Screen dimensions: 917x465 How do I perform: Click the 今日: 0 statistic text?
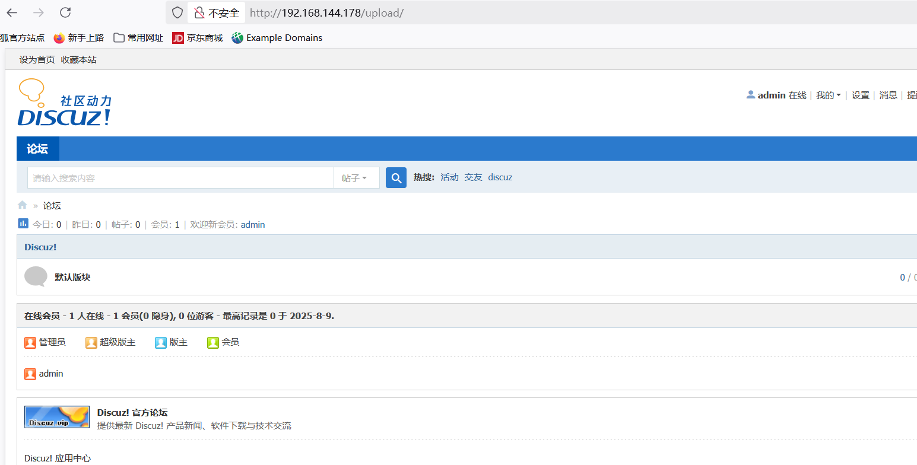pyautogui.click(x=47, y=225)
